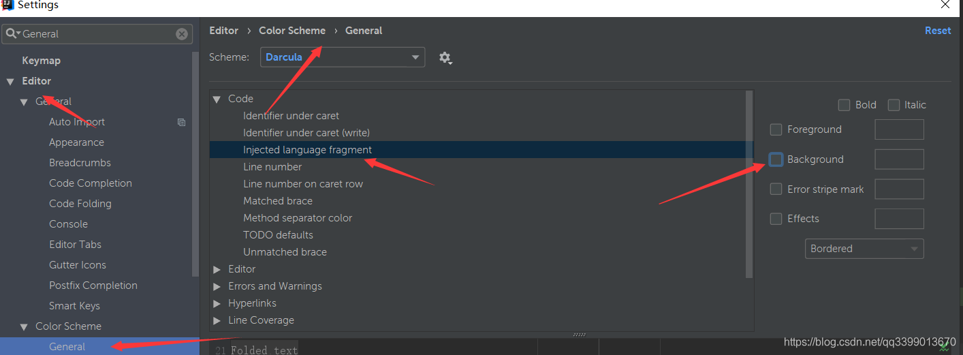Click the Folded text preview line
Viewport: 963px width, 355px height.
coord(264,350)
